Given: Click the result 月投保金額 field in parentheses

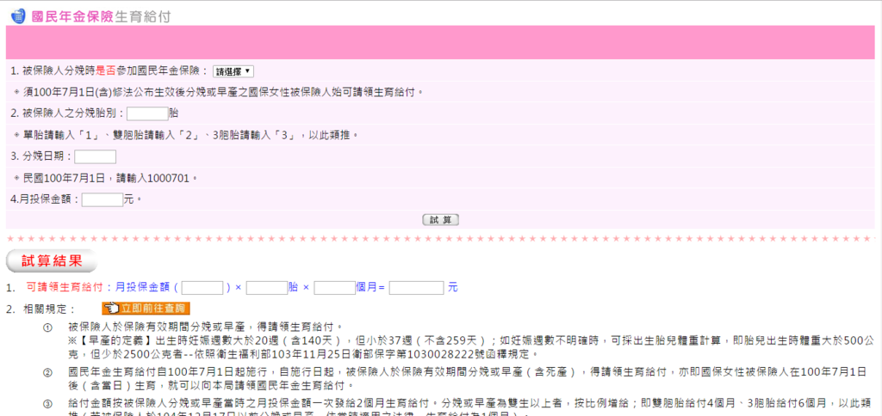Looking at the screenshot, I should pos(202,287).
